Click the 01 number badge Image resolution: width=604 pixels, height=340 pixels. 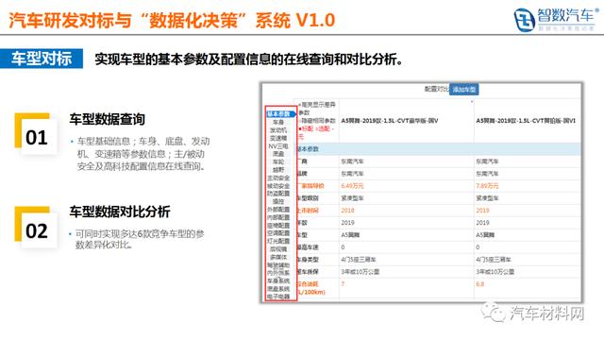[x=37, y=137]
